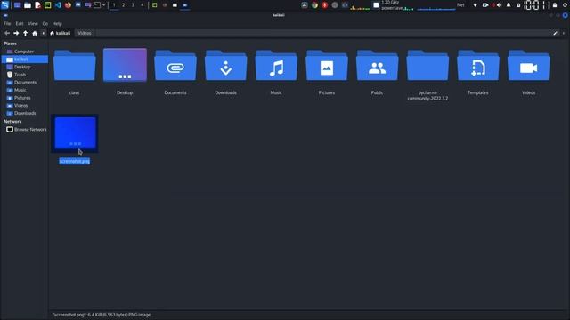Click the Videos path bar button
The image size is (570, 320).
85,33
